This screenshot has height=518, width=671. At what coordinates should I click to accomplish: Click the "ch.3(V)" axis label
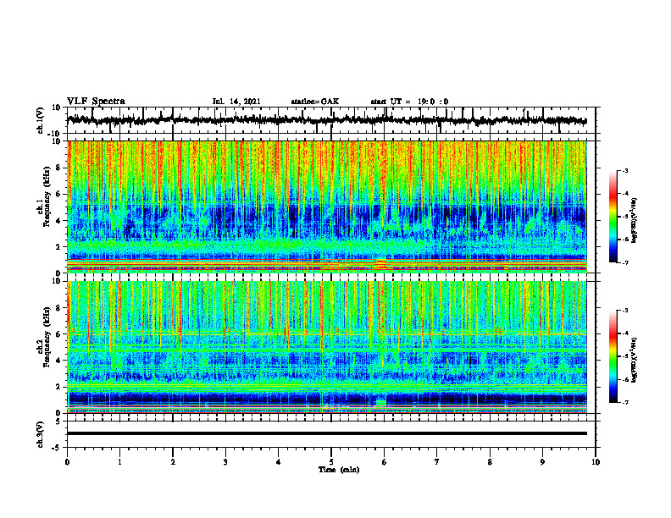[41, 434]
